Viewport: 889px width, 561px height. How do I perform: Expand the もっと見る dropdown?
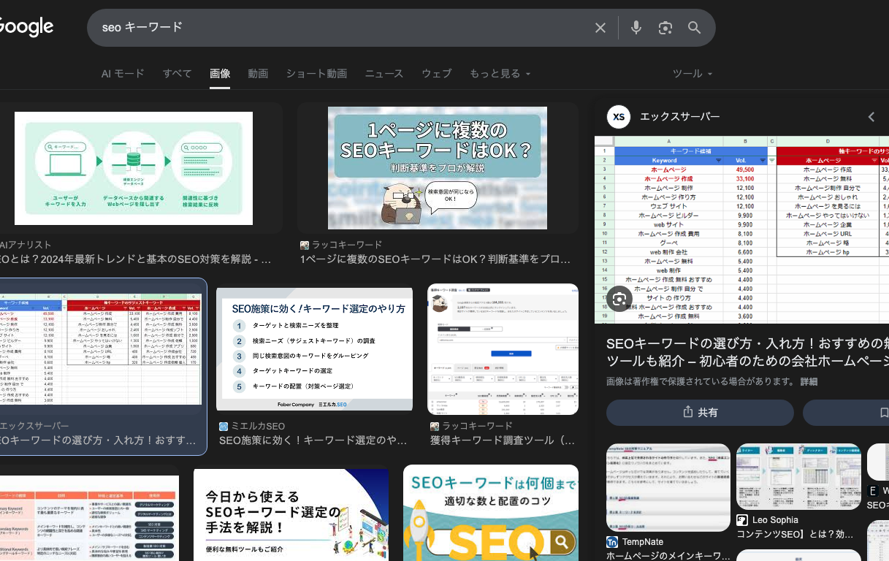tap(500, 74)
